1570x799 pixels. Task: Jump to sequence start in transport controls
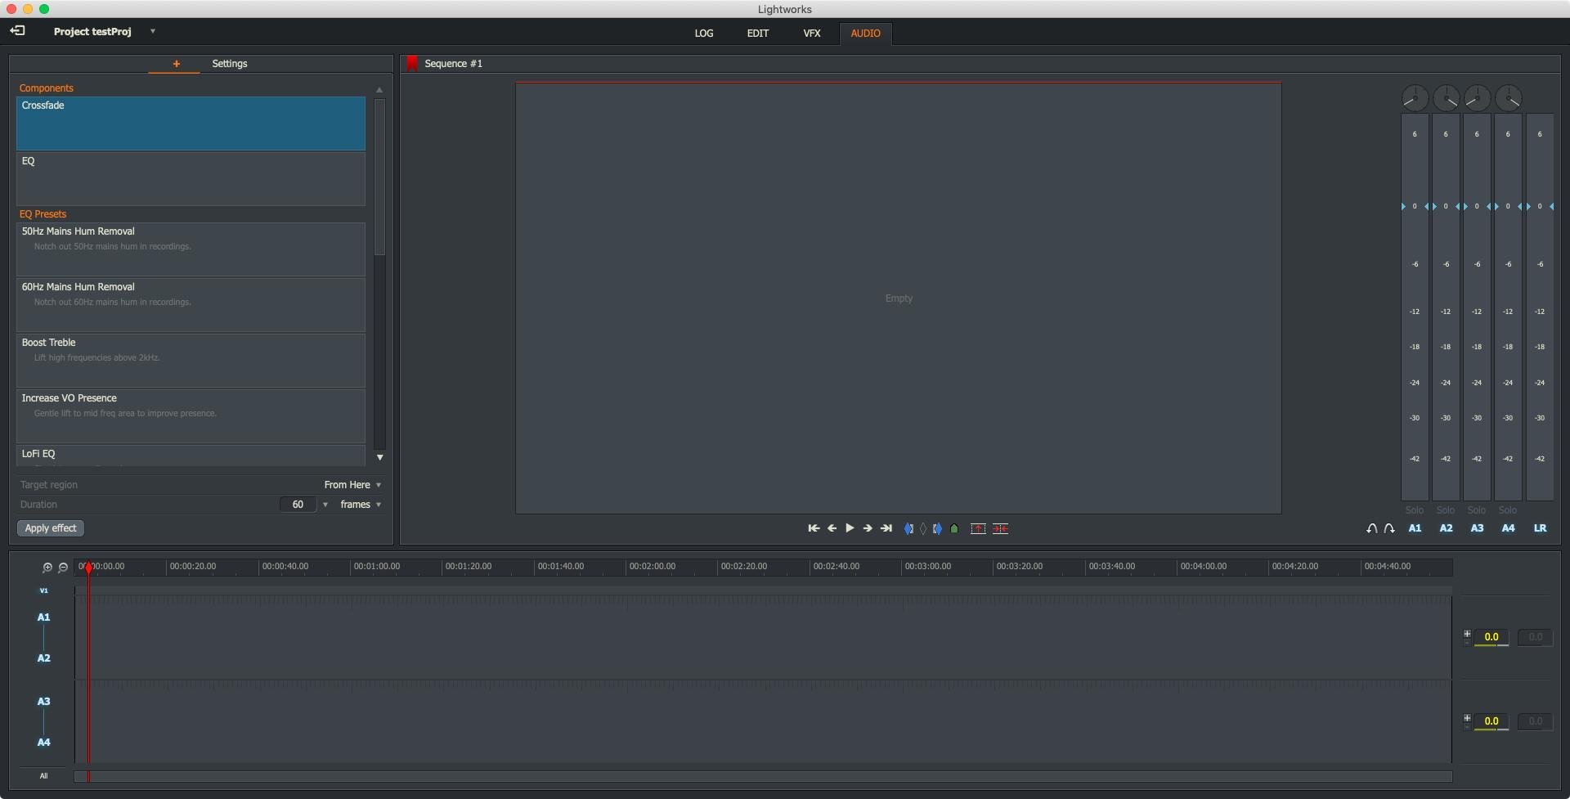tap(813, 528)
